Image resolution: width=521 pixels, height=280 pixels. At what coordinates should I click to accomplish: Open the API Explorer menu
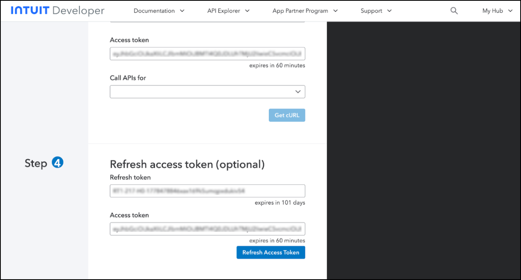223,11
